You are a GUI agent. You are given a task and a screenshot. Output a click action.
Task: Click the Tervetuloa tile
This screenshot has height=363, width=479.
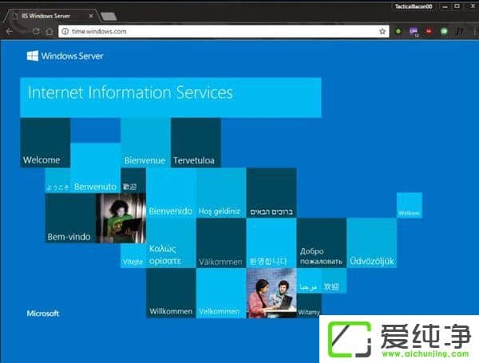click(x=196, y=143)
